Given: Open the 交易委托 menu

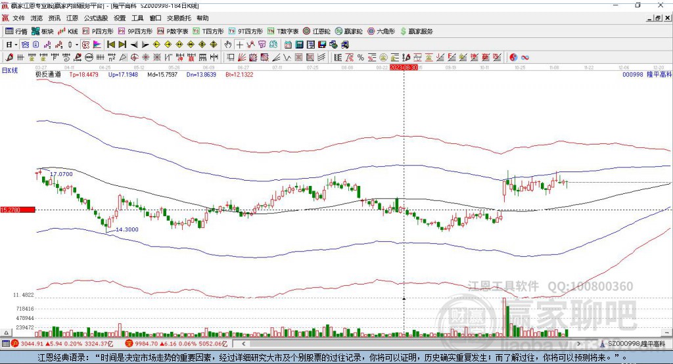Looking at the screenshot, I should click(x=179, y=18).
